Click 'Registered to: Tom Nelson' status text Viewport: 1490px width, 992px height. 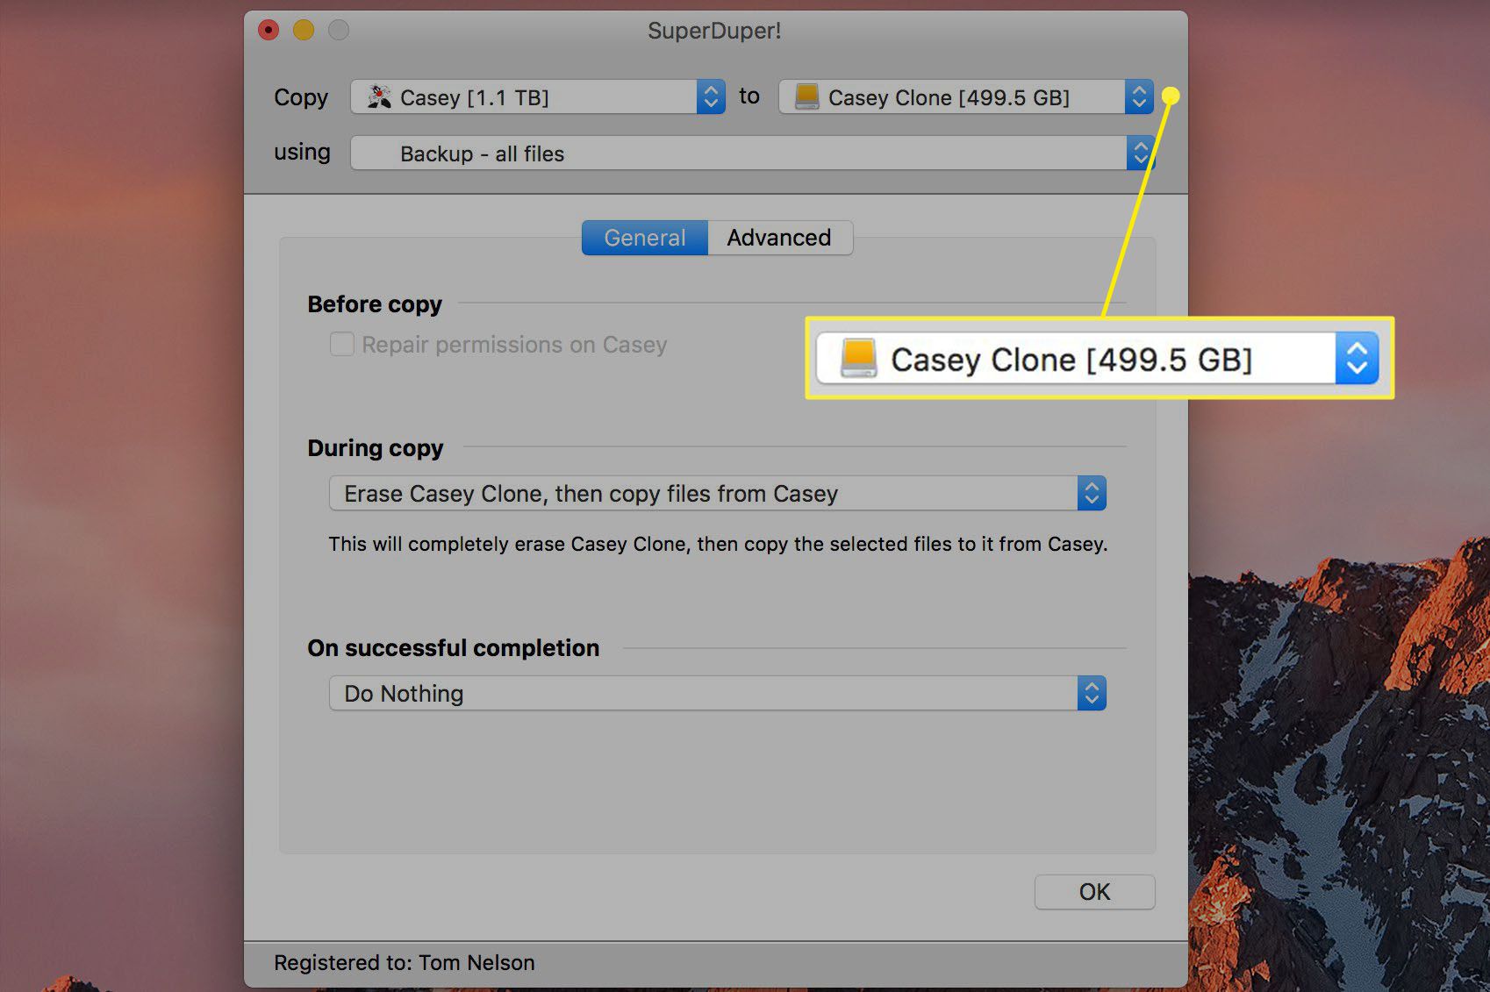(x=405, y=963)
